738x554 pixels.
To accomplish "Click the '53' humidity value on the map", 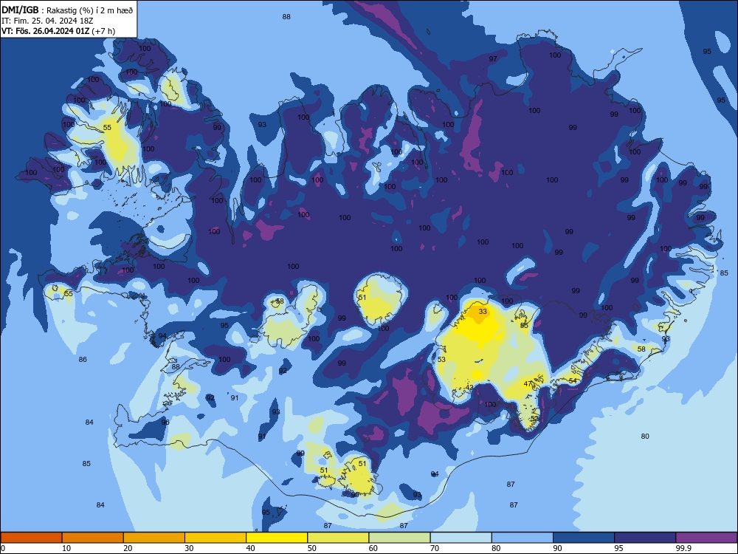I will click(441, 360).
